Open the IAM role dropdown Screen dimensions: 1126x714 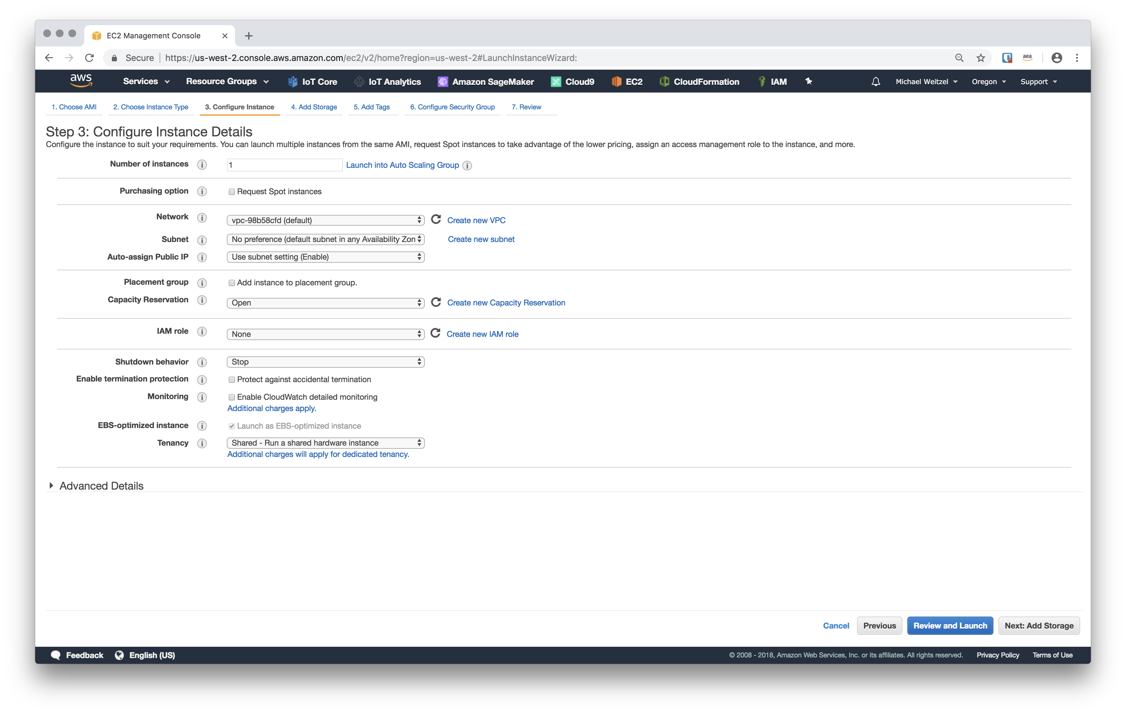coord(325,334)
